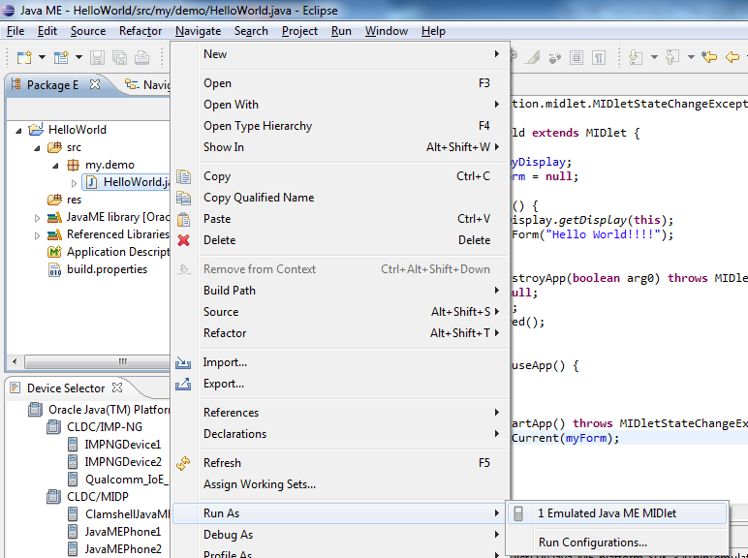This screenshot has height=558, width=748.
Task: Choose Open With submenu
Action: click(340, 105)
